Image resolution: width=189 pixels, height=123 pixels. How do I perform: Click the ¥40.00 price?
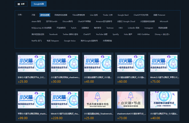tap(155, 118)
